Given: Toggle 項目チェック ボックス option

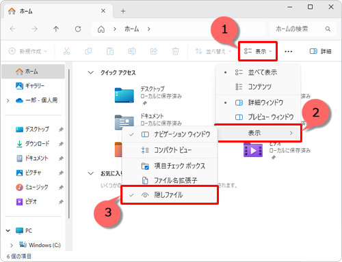Looking at the screenshot, I should [170, 166].
